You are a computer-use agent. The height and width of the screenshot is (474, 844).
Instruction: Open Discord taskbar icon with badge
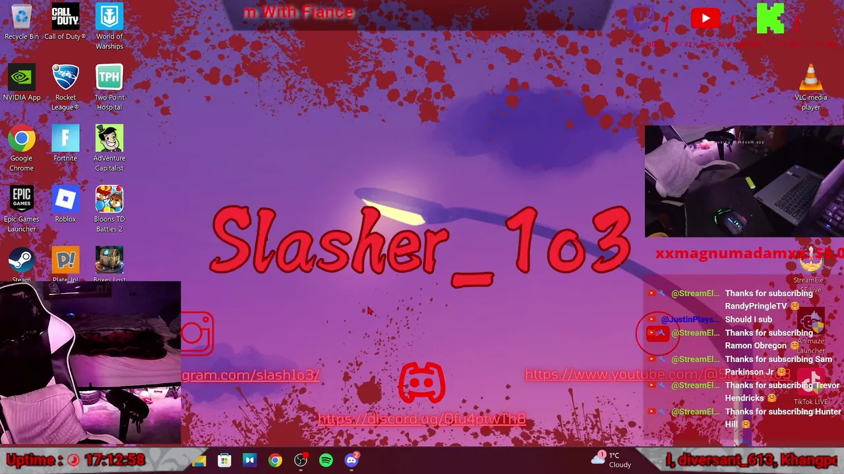point(351,460)
